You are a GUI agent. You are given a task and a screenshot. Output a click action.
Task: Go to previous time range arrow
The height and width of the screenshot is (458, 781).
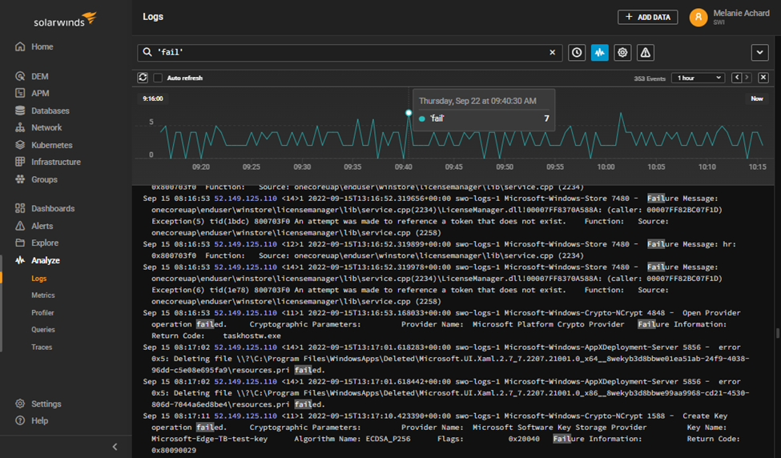pos(736,78)
